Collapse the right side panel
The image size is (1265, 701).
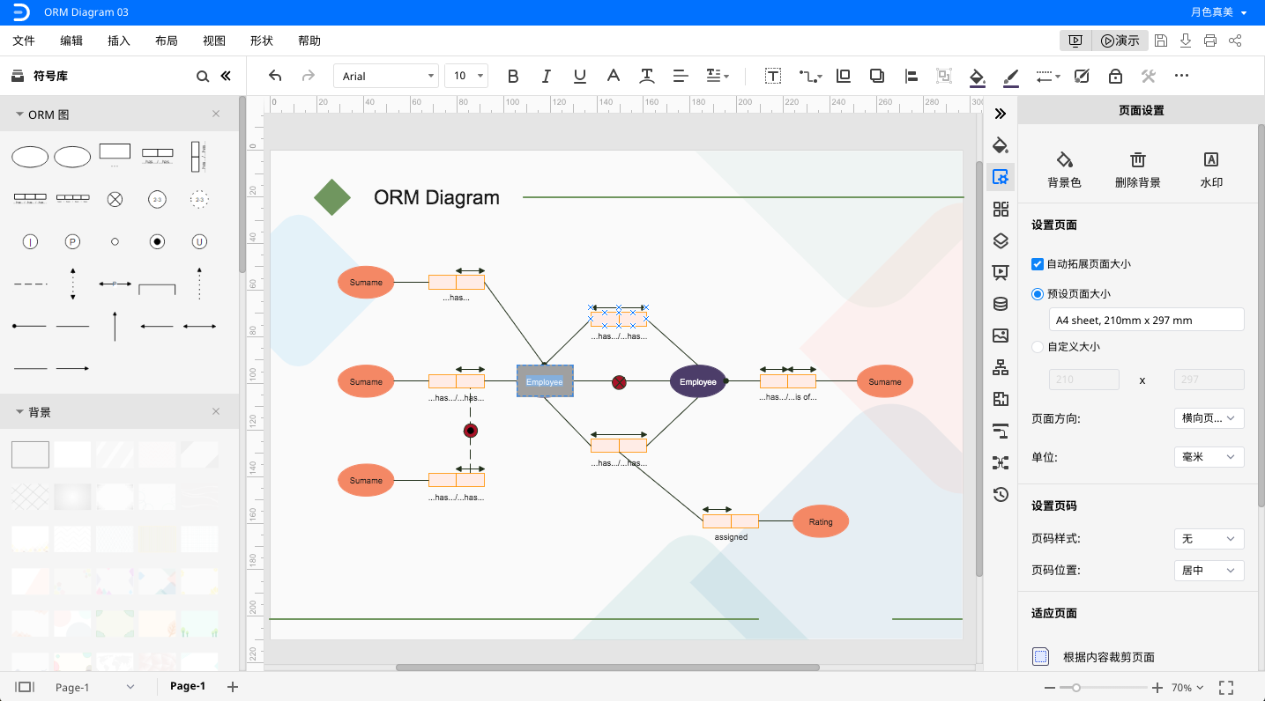pyautogui.click(x=1000, y=114)
